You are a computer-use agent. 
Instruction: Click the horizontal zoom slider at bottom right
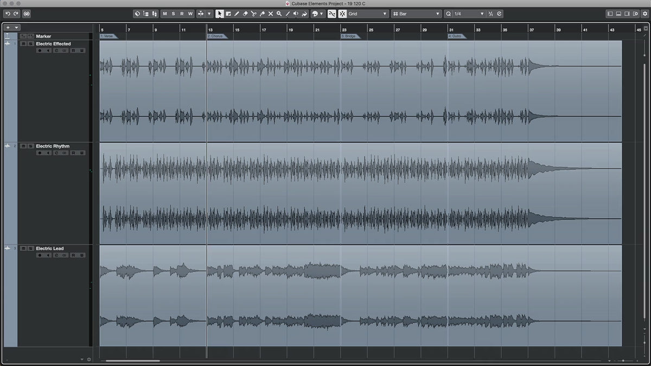coord(623,361)
